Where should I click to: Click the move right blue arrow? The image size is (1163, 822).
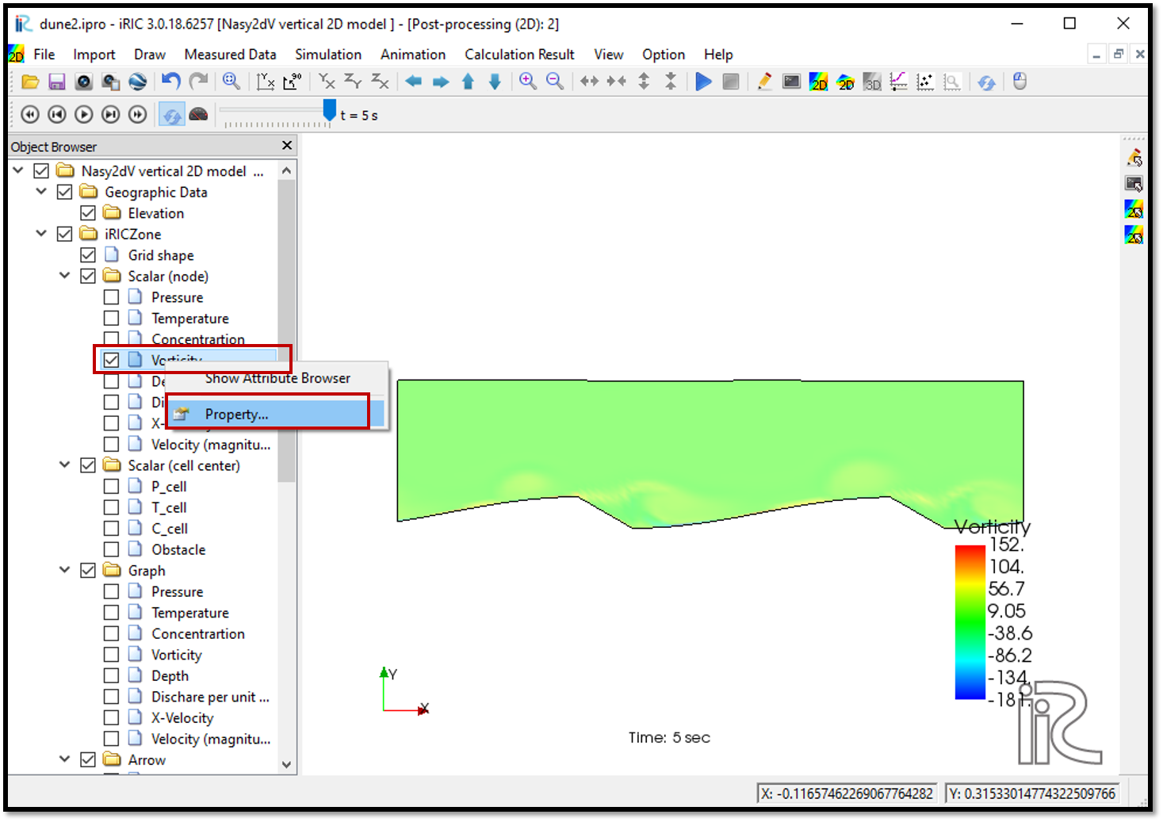point(441,82)
